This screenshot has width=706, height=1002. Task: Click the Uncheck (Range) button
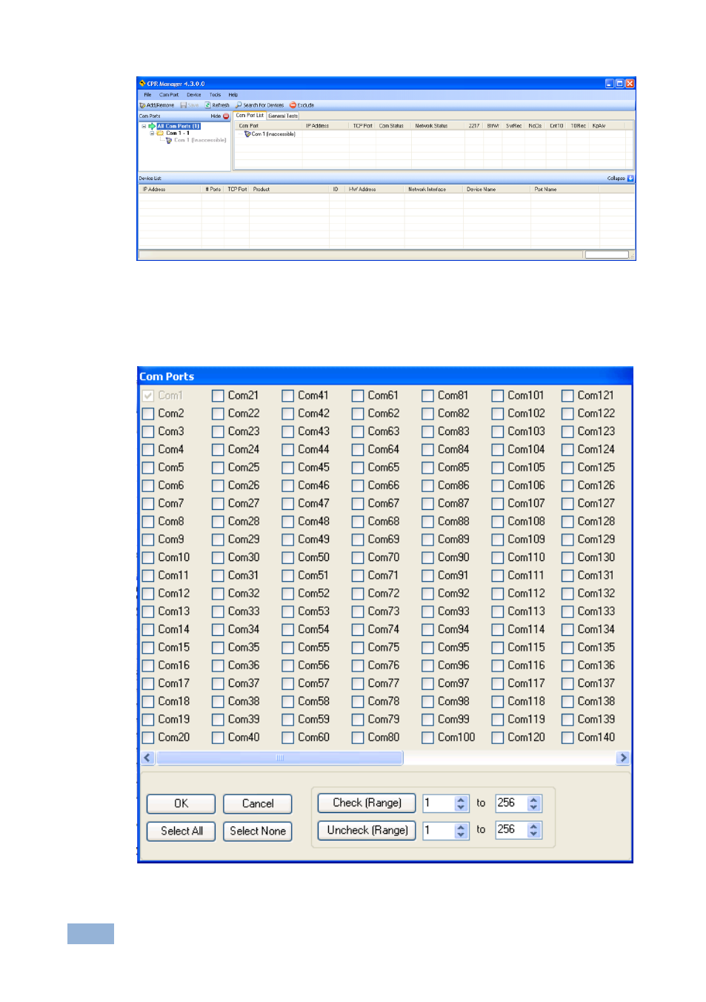pyautogui.click(x=367, y=830)
